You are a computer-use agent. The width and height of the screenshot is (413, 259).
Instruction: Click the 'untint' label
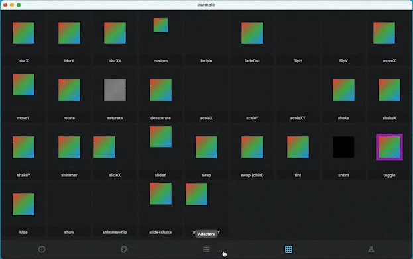tap(343, 175)
